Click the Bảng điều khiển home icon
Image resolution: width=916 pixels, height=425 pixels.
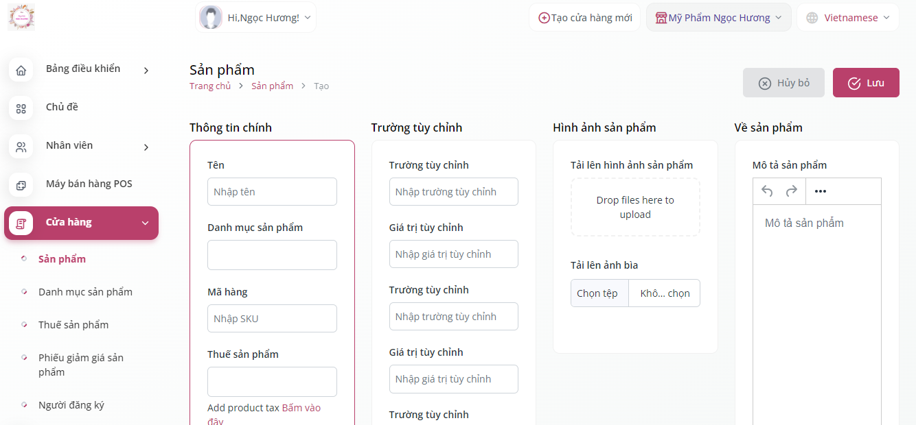[x=21, y=70]
